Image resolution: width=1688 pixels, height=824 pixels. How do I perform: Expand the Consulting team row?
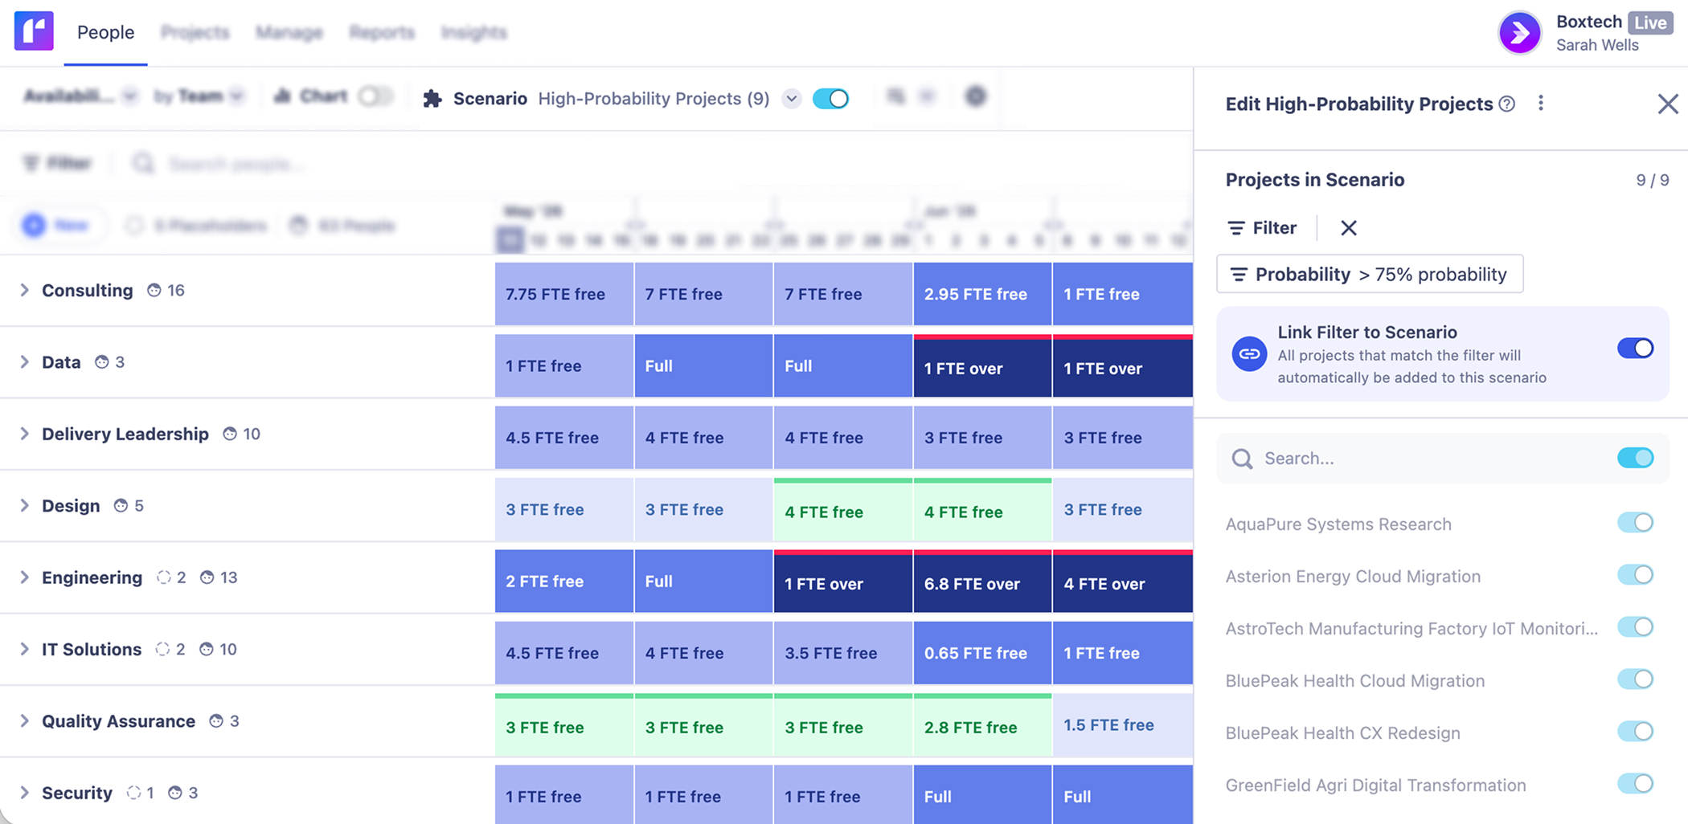(x=24, y=291)
